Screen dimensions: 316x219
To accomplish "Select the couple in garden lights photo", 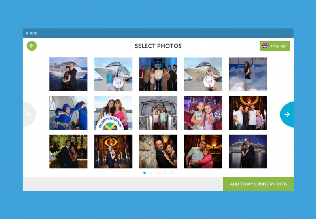I will [68, 151].
